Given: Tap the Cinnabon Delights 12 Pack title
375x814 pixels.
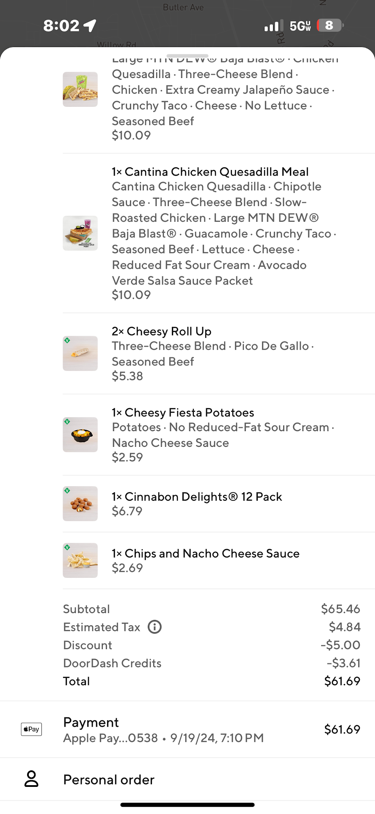Looking at the screenshot, I should click(x=197, y=496).
